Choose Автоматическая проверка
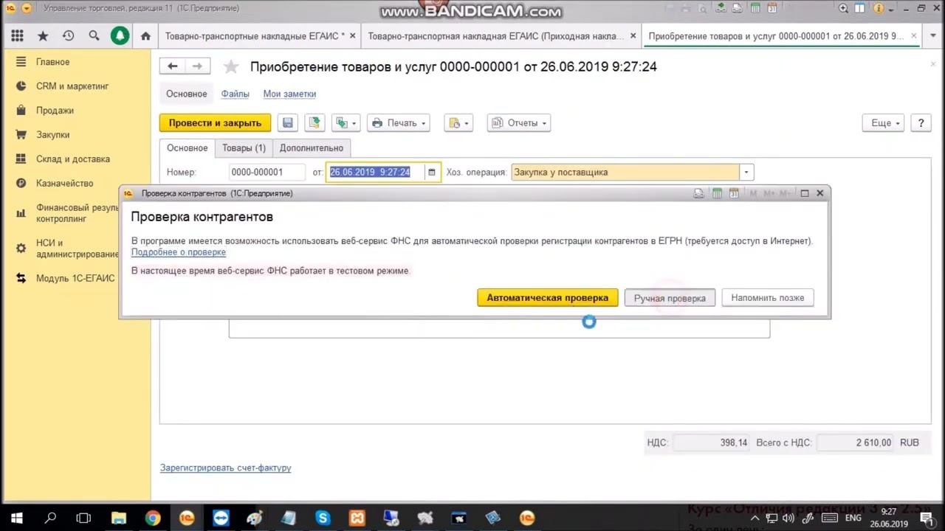 click(x=547, y=298)
